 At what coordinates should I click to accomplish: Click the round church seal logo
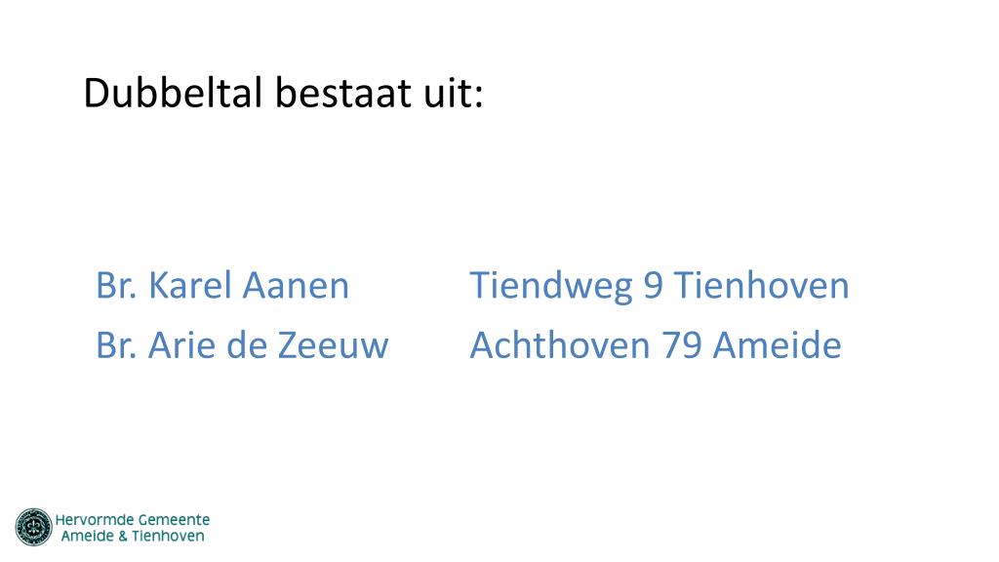tap(33, 527)
